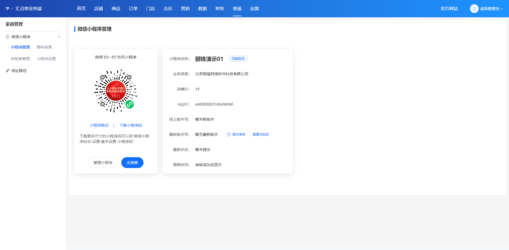
Task: Open the 下载小程序码 link
Action: coord(130,125)
